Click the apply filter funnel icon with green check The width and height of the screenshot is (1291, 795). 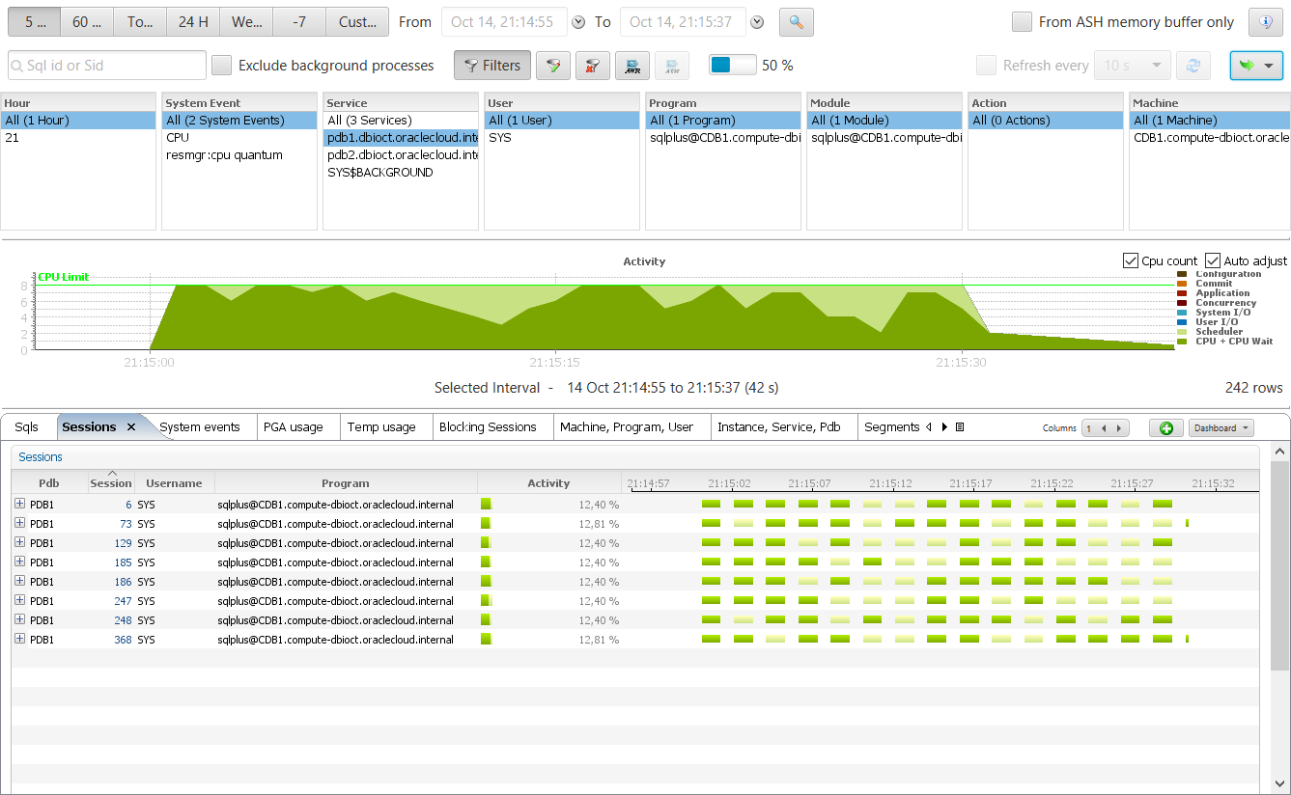(x=553, y=66)
